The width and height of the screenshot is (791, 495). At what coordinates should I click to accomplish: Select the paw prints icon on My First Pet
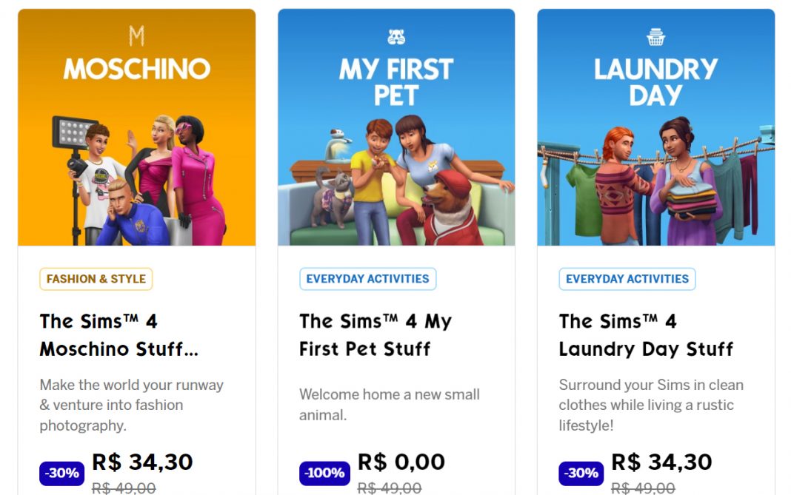tap(397, 36)
